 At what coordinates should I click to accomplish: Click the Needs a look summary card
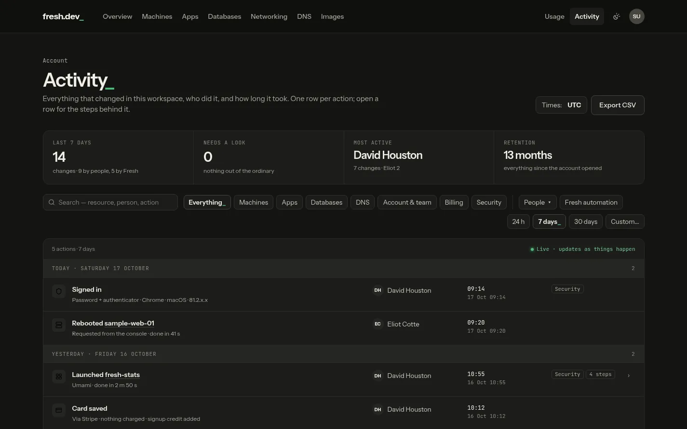269,157
